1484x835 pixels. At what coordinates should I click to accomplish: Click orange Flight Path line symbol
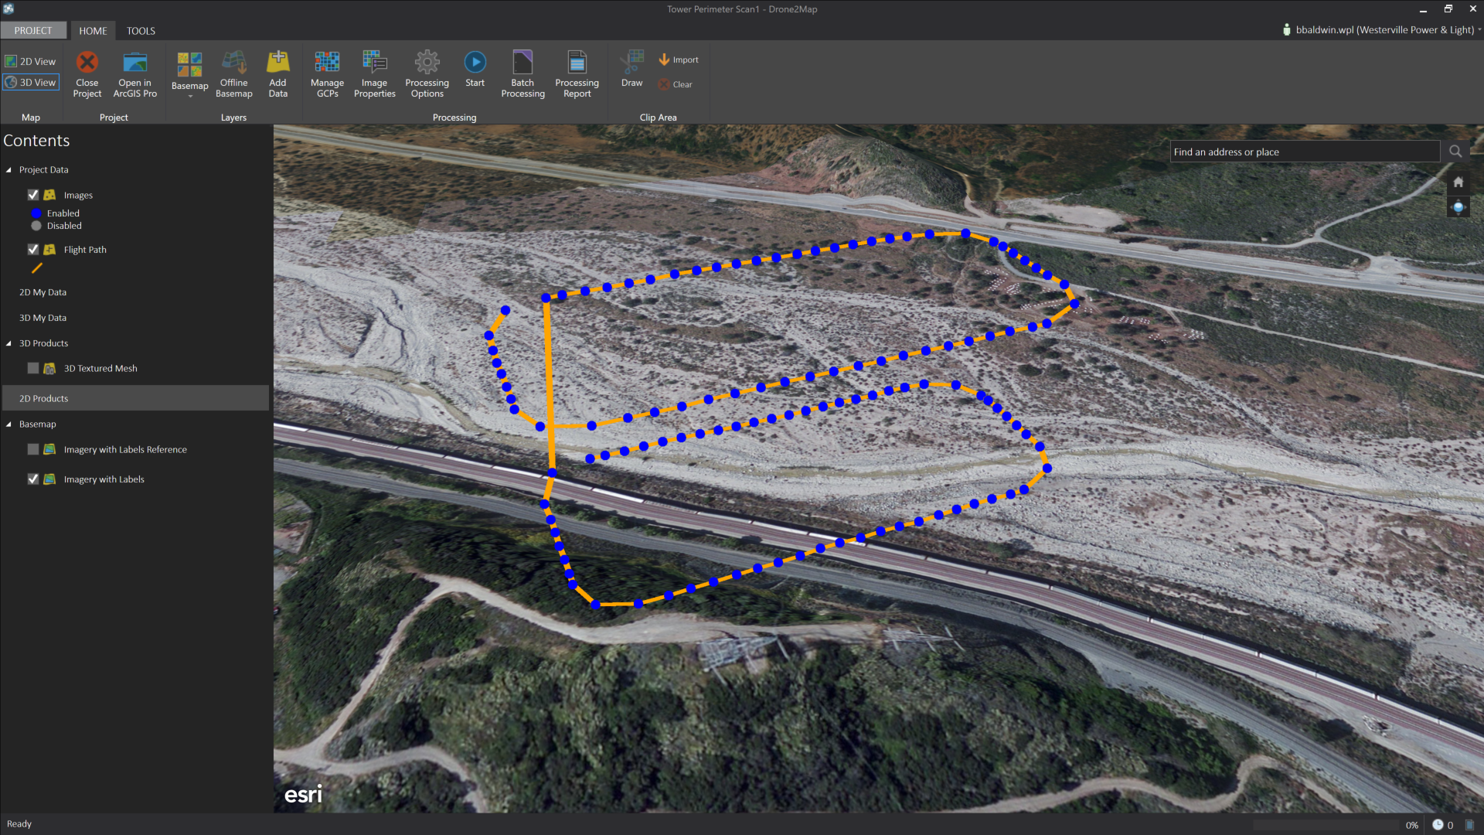click(36, 268)
